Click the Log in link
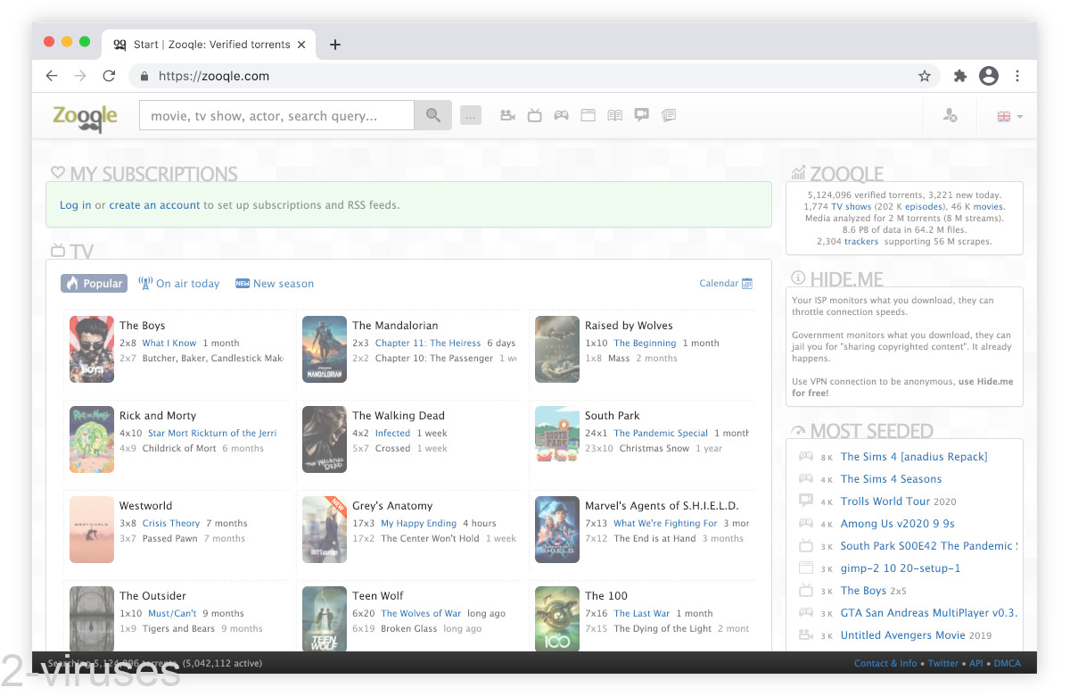This screenshot has height=696, width=1070. [x=75, y=205]
